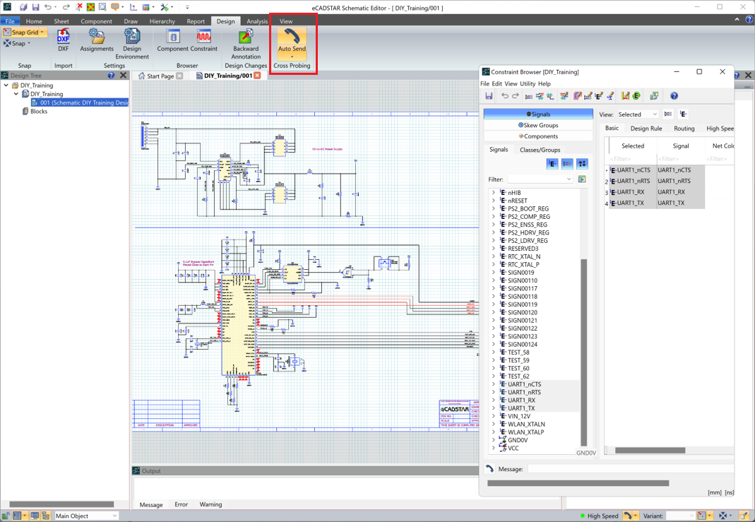Select the Signals category button
755x522 pixels.
[x=538, y=114]
